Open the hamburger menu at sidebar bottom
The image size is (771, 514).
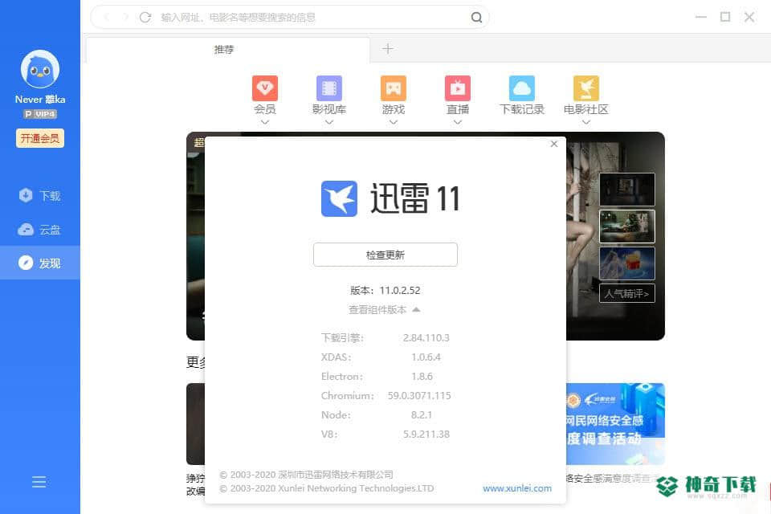(39, 482)
